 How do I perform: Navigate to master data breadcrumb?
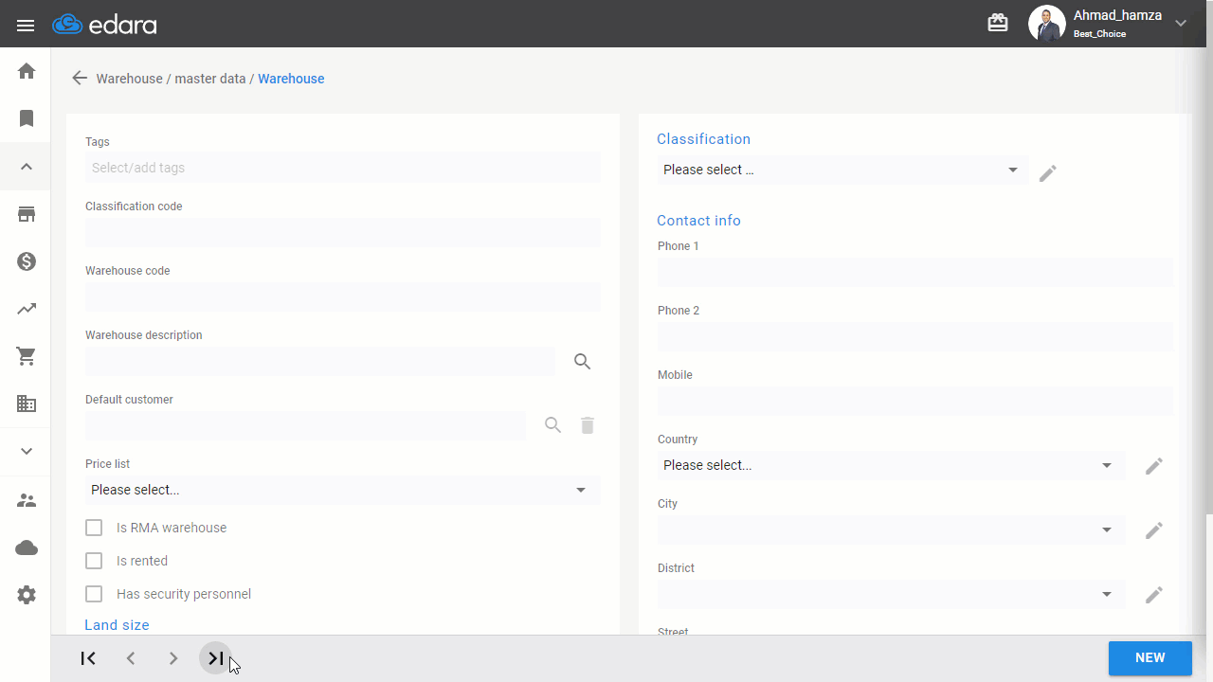(x=209, y=79)
